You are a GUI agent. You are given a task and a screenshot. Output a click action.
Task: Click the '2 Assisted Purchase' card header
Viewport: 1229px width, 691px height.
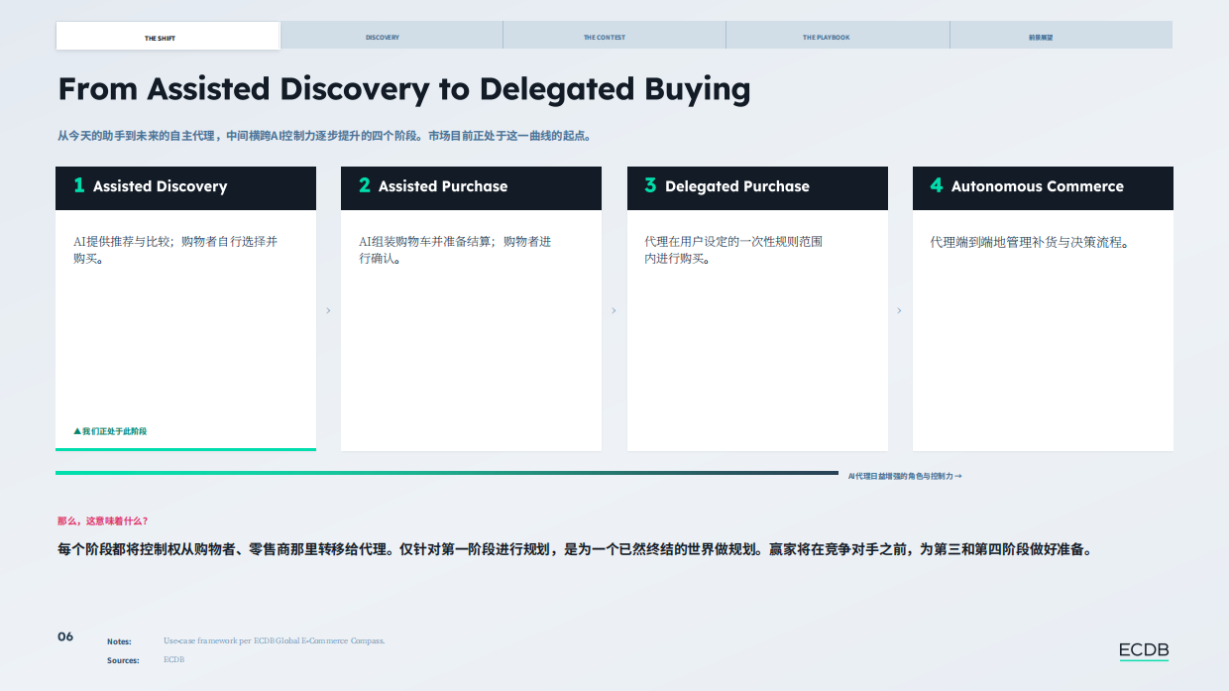(x=471, y=187)
